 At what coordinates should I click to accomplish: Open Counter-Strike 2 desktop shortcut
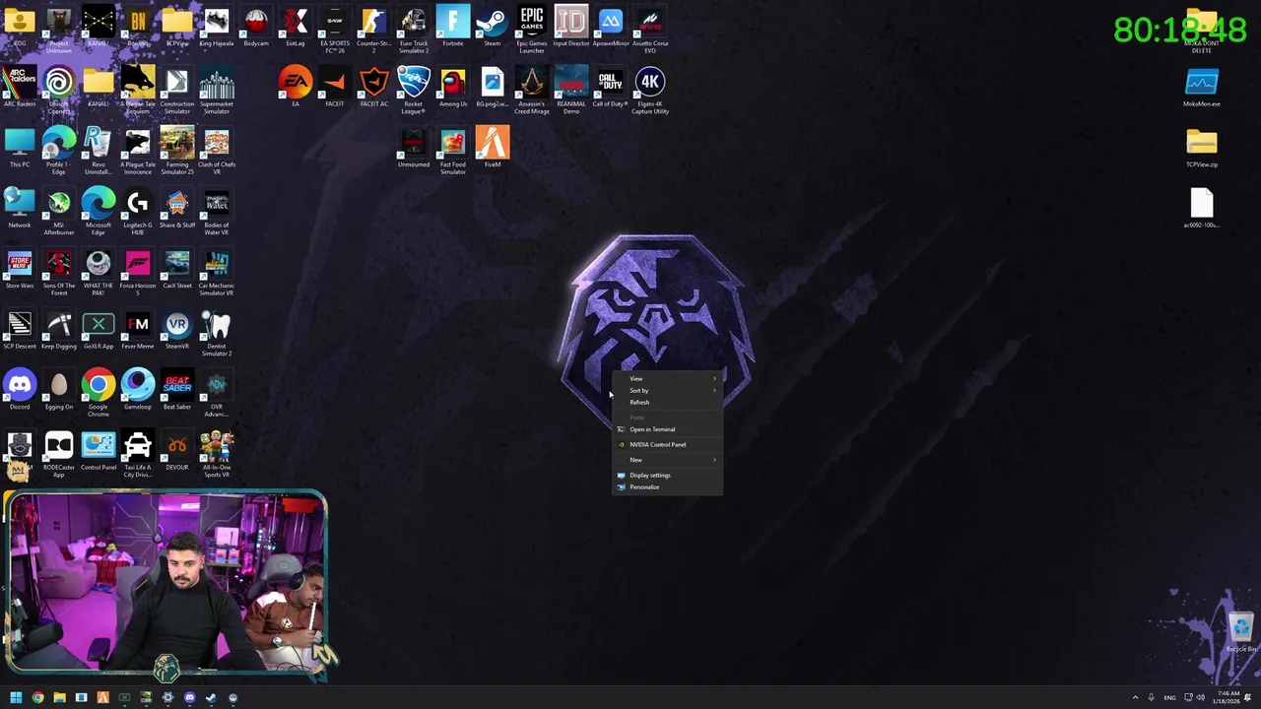[x=374, y=31]
